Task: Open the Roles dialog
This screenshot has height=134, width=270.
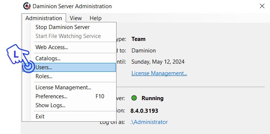Action: [x=69, y=76]
